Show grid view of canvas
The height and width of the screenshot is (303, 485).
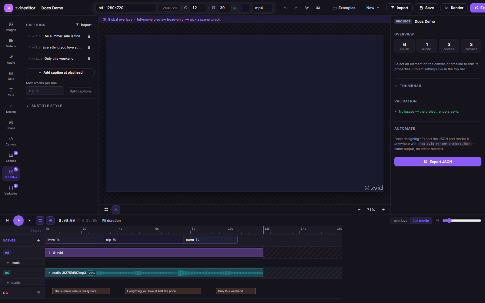pos(106,209)
